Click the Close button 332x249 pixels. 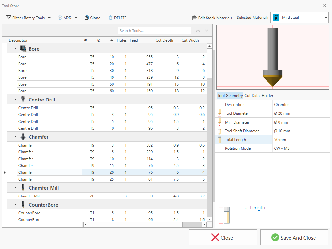pyautogui.click(x=223, y=238)
